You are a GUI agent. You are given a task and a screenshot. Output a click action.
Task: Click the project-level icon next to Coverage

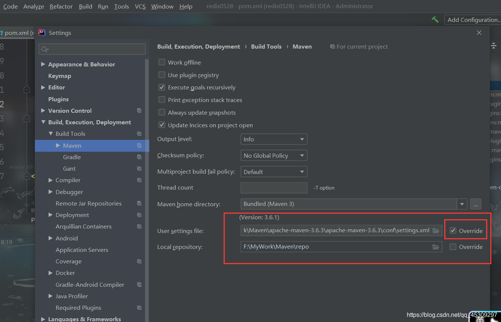point(139,261)
